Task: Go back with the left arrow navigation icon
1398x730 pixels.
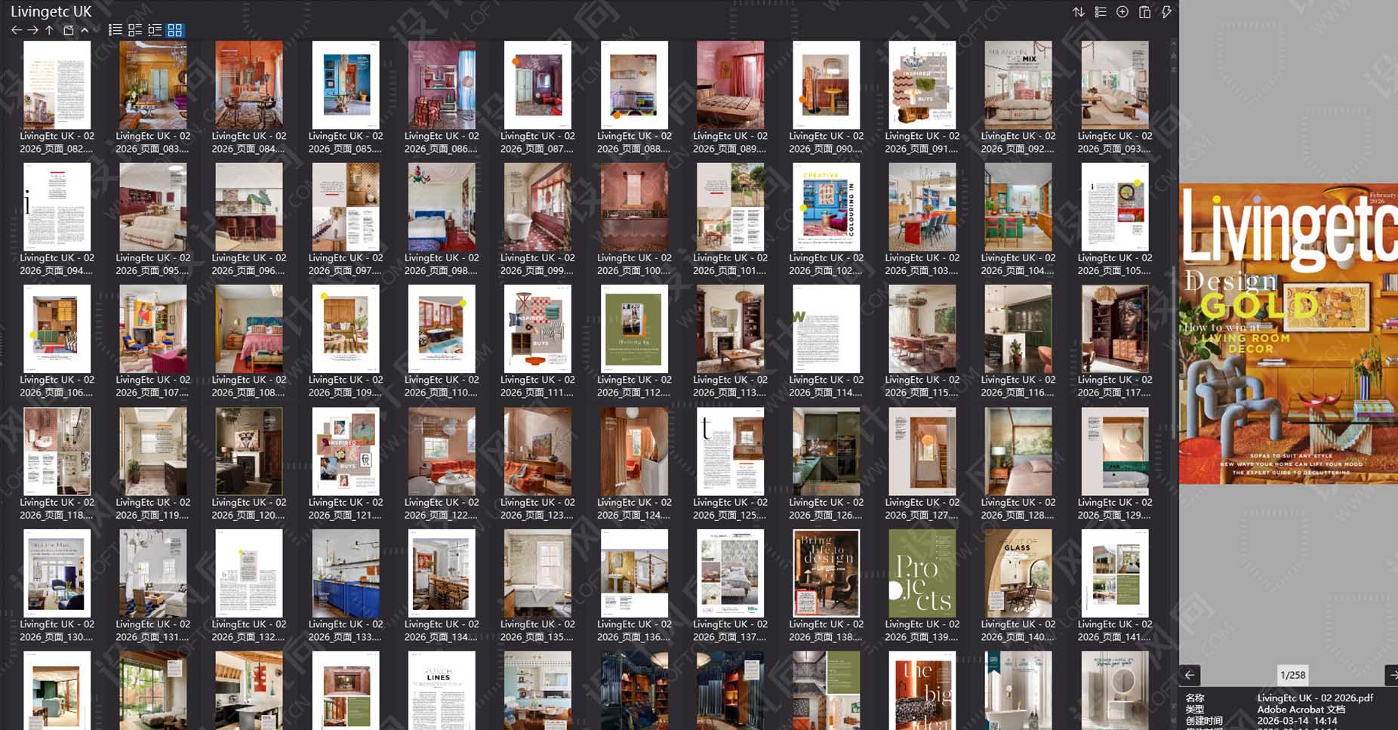Action: pyautogui.click(x=16, y=30)
